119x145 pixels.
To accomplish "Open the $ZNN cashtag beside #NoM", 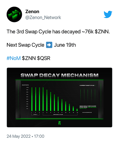I will (x=29, y=58).
